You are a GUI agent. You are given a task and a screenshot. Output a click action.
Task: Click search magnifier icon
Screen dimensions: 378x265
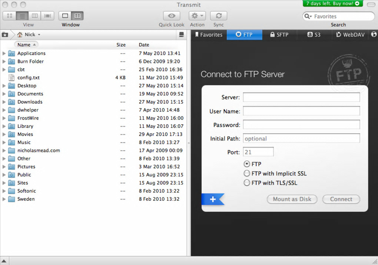coord(308,16)
